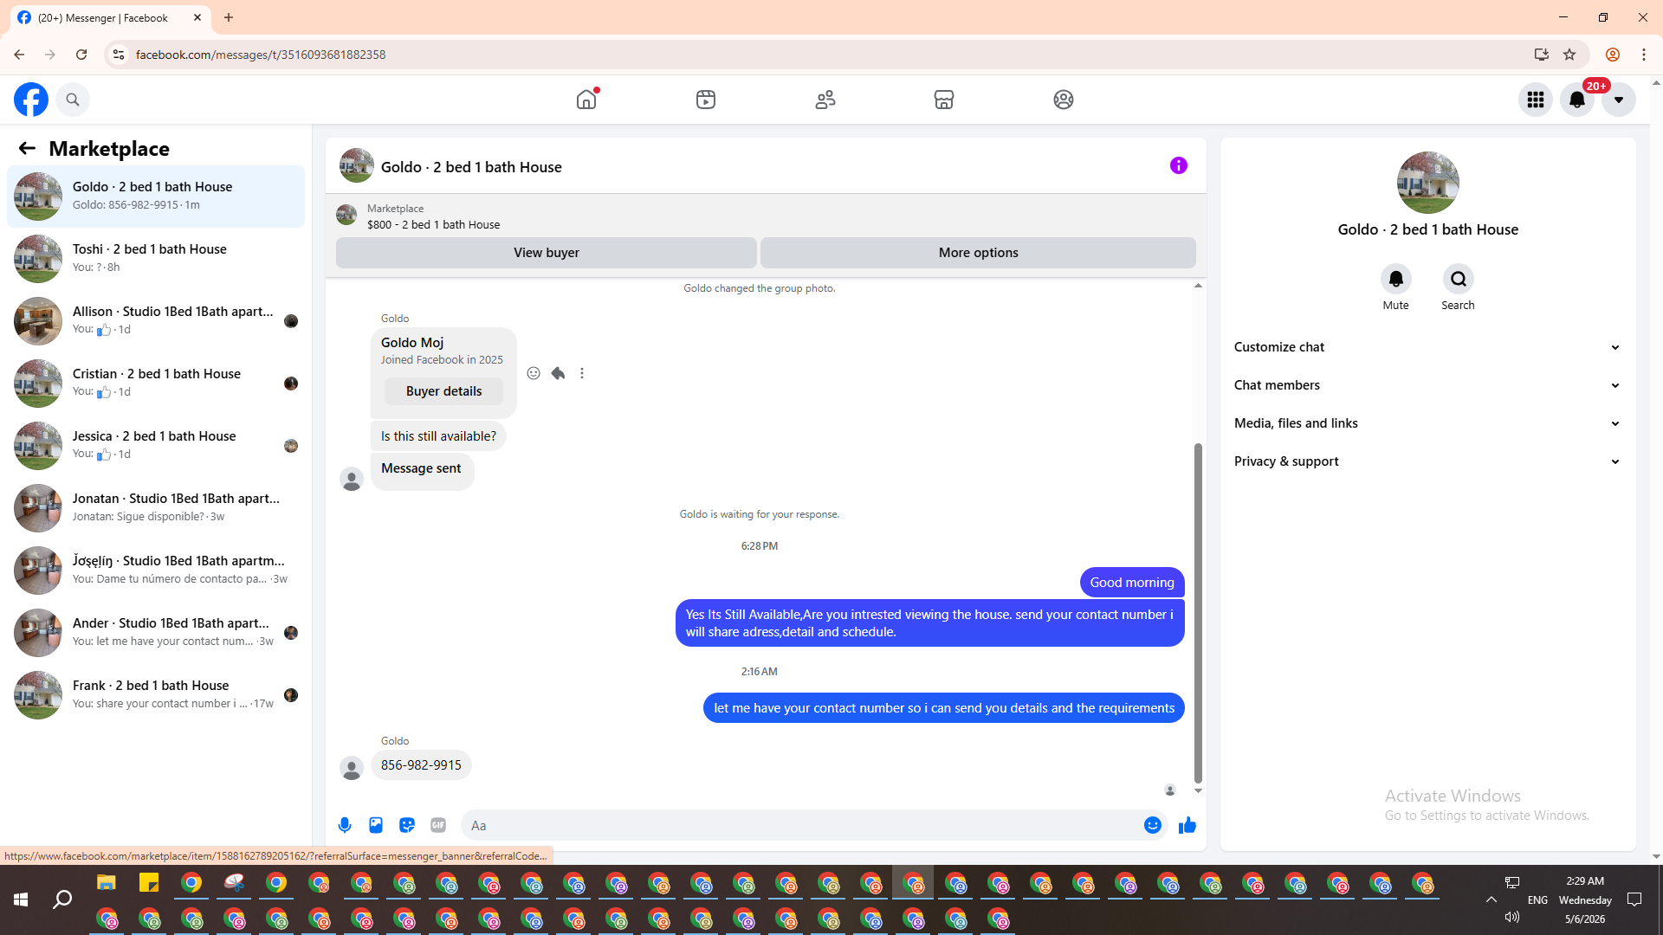
Task: Click the browser address bar URL
Action: click(261, 55)
